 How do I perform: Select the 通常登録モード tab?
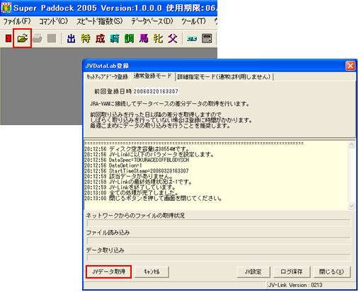click(152, 76)
